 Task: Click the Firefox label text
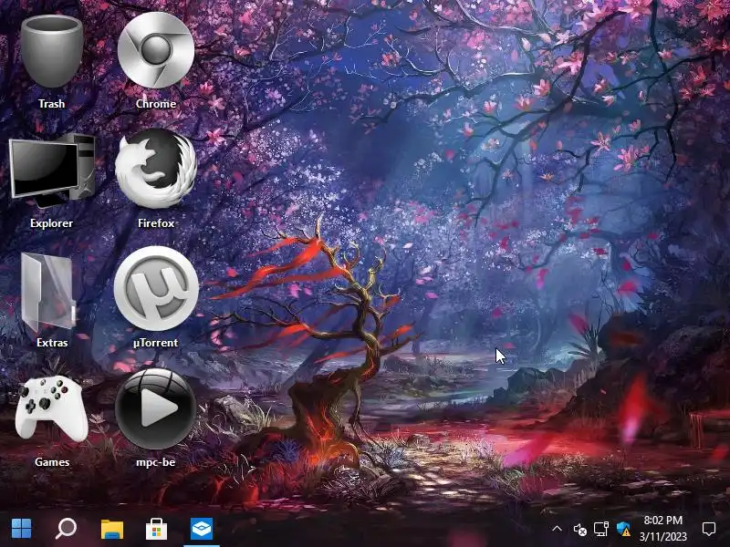click(x=156, y=223)
